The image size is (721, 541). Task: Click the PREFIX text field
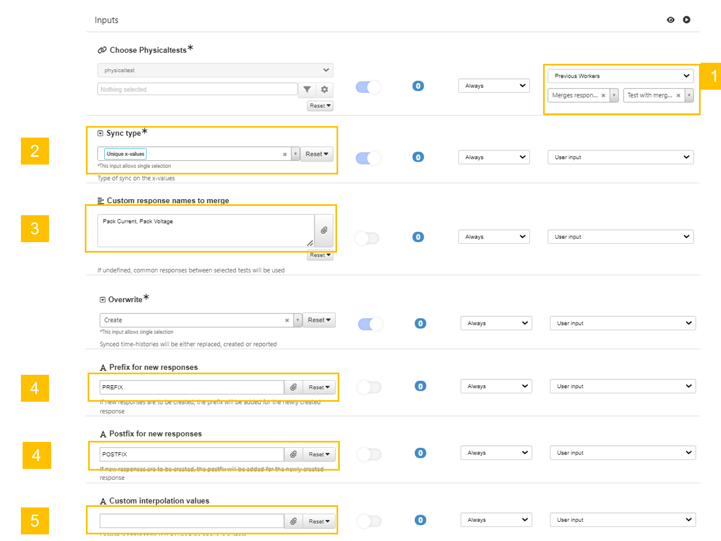click(192, 387)
